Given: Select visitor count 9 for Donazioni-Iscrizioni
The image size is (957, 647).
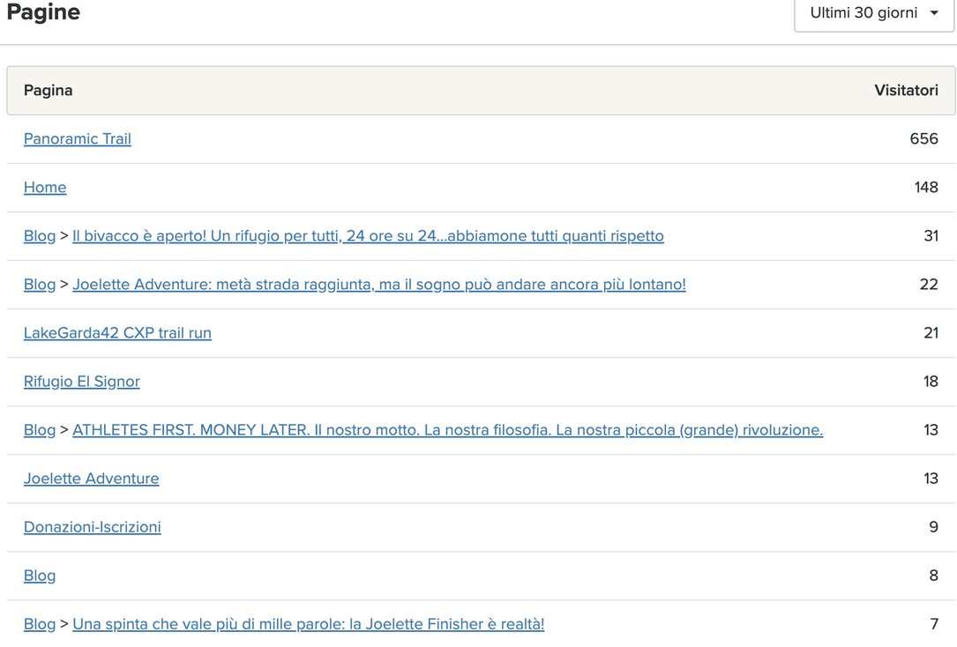Looking at the screenshot, I should [934, 527].
